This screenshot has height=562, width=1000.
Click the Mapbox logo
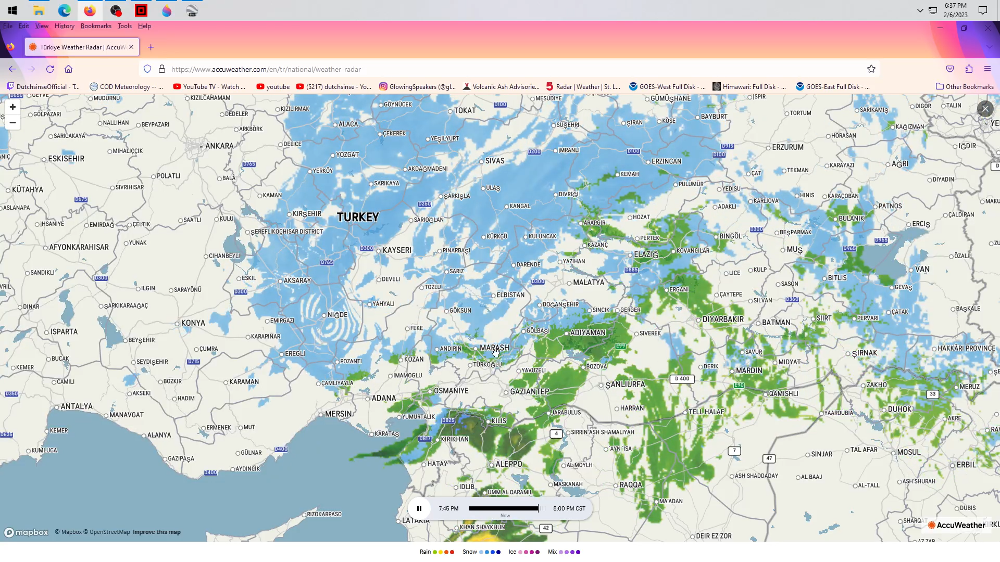(x=26, y=532)
